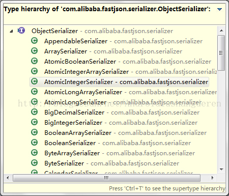229x196 pixels.
Task: Select BooleanSerializer in the hierarchy
Action: [x=118, y=143]
